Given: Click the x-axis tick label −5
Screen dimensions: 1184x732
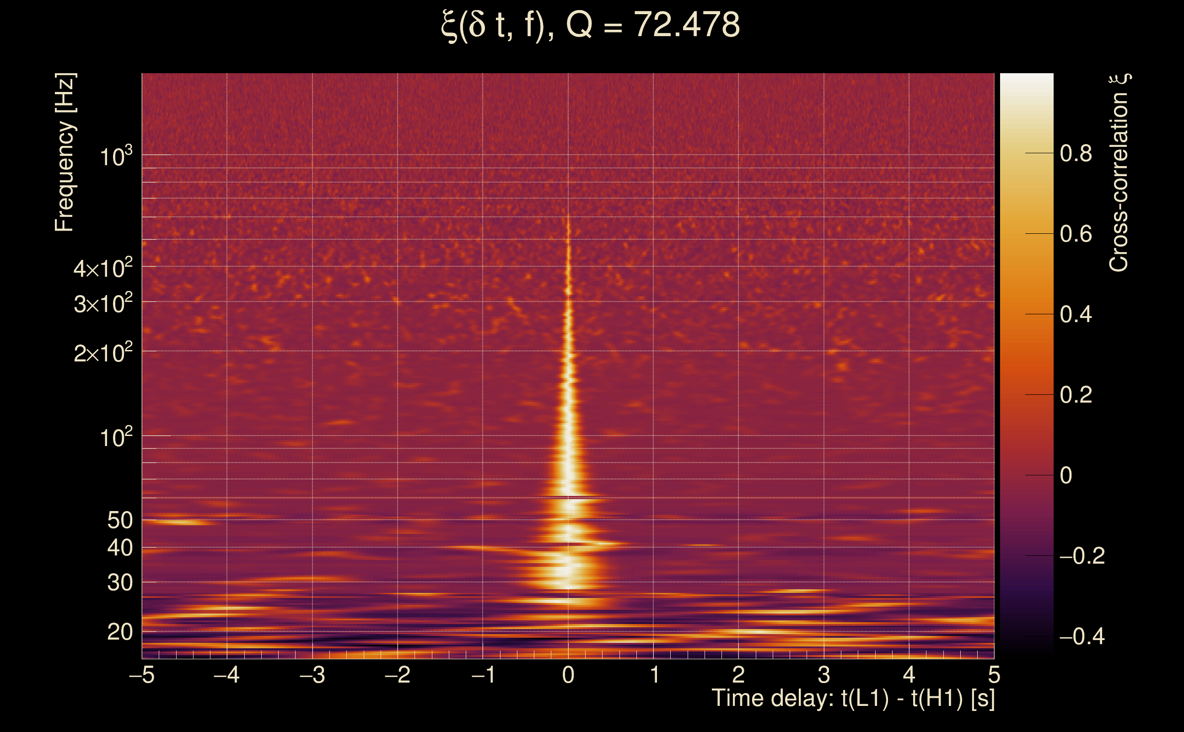Looking at the screenshot, I should point(141,675).
